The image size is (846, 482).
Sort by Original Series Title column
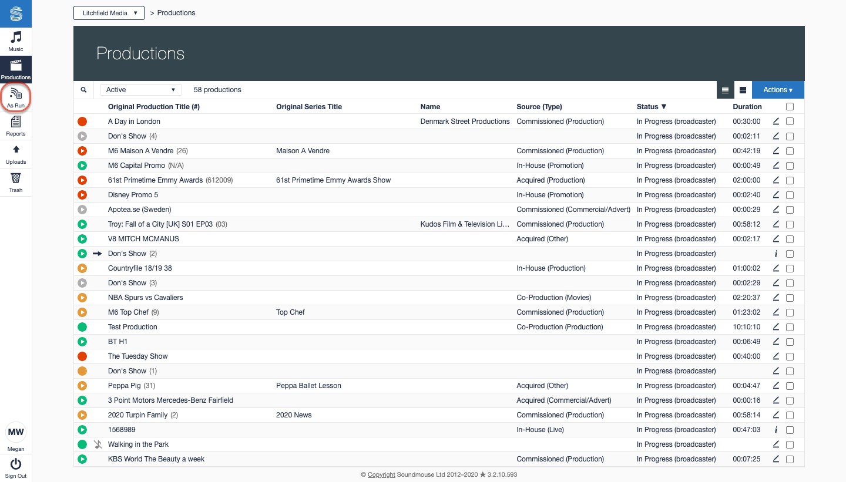click(x=309, y=107)
